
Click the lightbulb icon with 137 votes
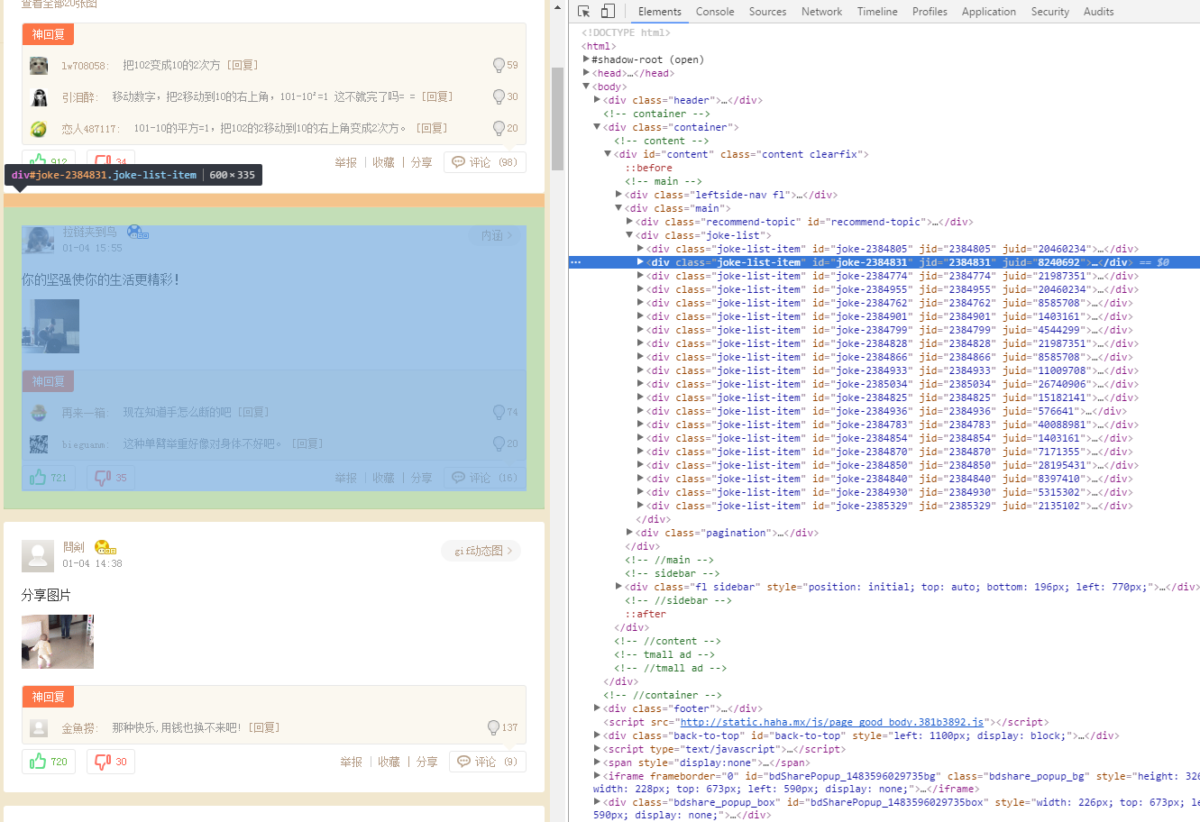(493, 727)
